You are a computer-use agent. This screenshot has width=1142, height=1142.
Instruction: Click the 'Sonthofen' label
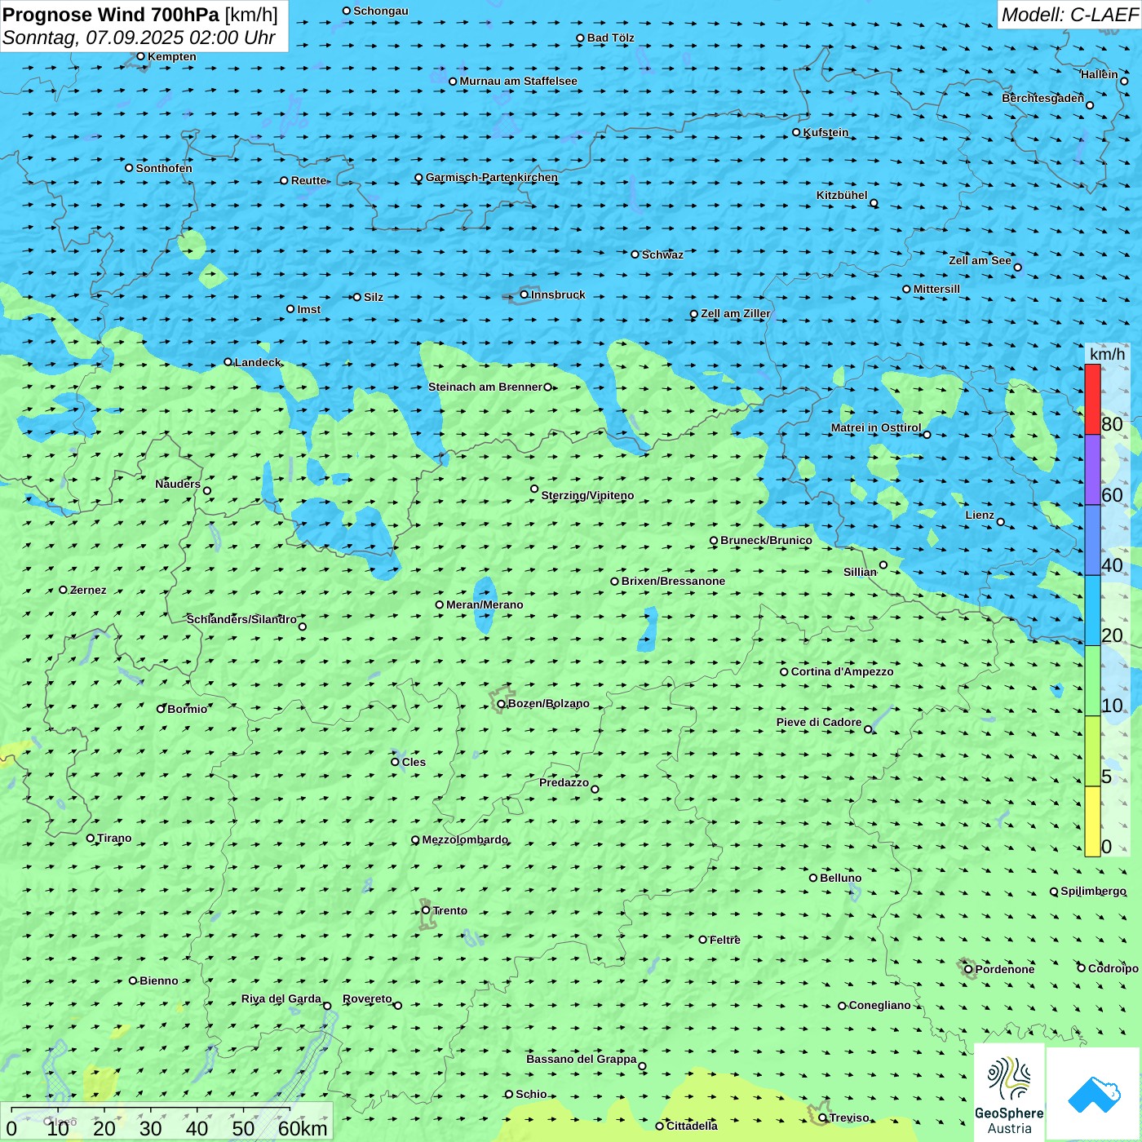tap(164, 168)
